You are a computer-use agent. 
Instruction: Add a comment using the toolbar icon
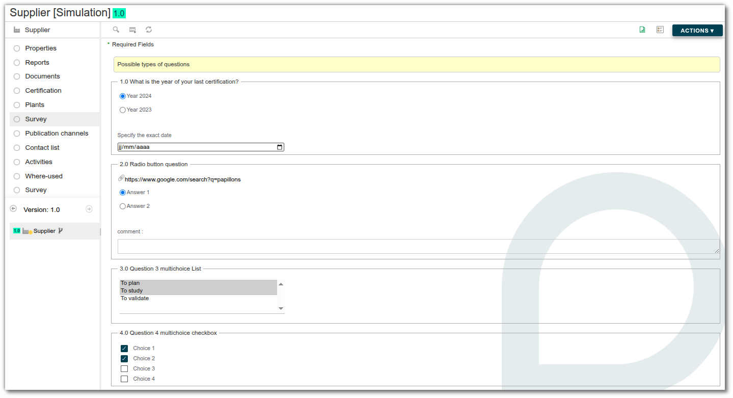click(132, 30)
